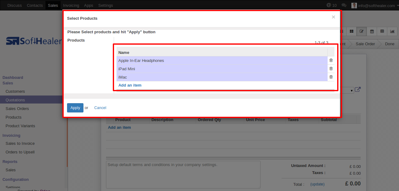Open the Sales menu
This screenshot has width=399, height=191.
(x=53, y=5)
